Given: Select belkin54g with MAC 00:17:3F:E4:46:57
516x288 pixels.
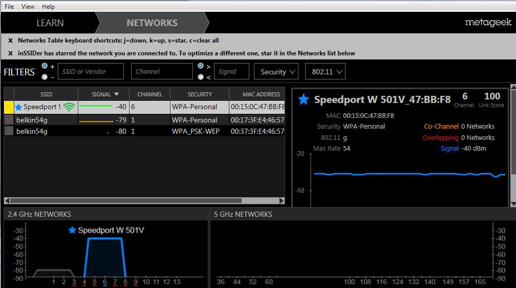Looking at the screenshot, I should point(32,120).
